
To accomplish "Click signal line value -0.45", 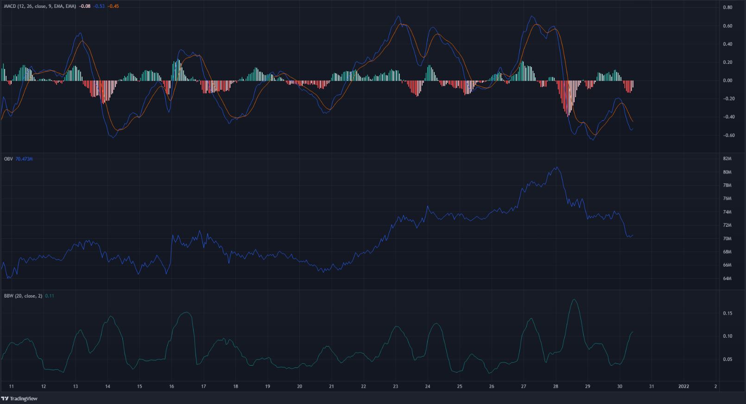I will [x=113, y=6].
